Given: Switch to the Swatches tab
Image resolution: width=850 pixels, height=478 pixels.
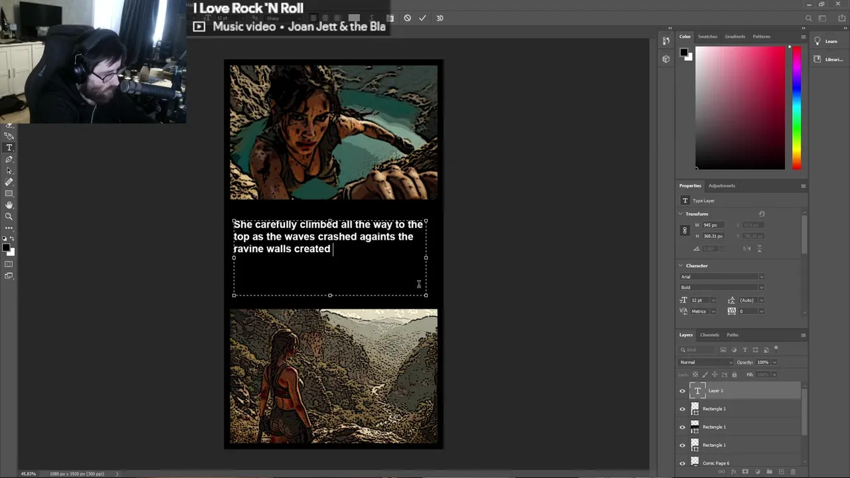Looking at the screenshot, I should click(x=707, y=37).
